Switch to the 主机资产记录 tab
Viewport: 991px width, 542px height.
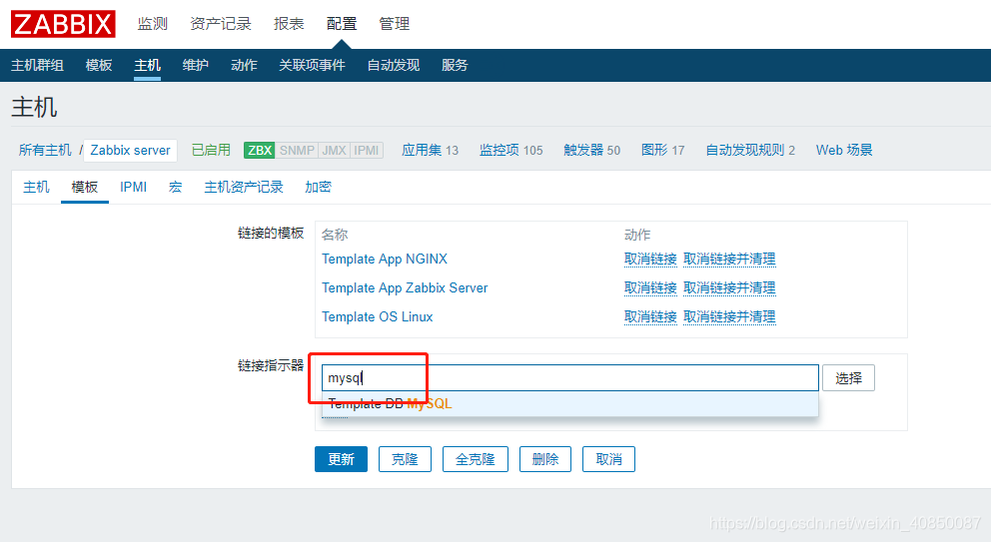coord(244,187)
